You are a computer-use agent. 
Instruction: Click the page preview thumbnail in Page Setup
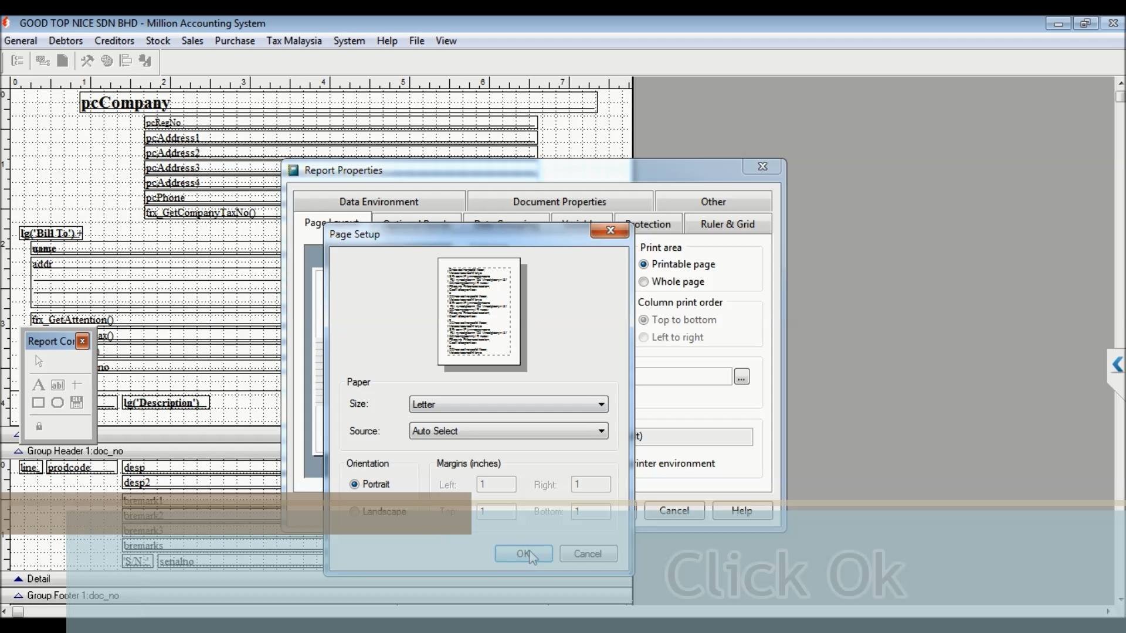coord(479,312)
